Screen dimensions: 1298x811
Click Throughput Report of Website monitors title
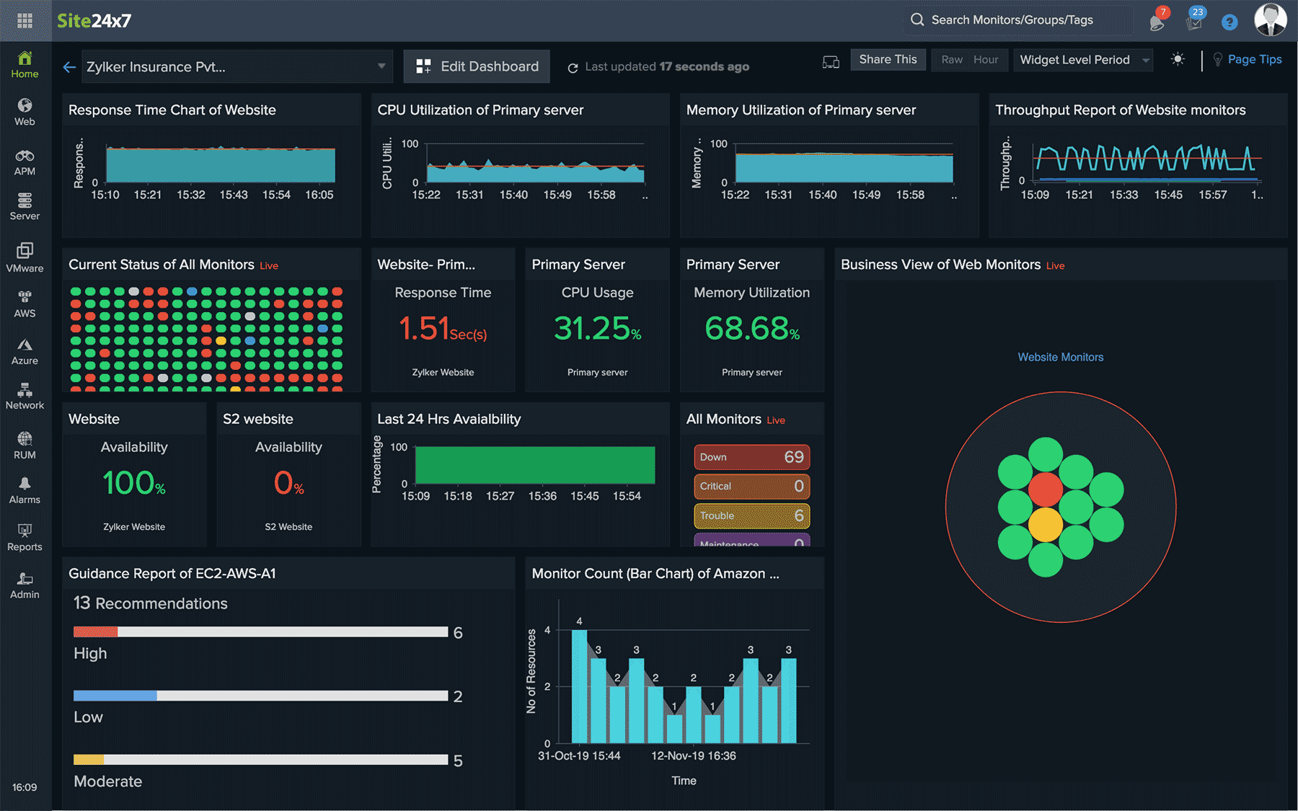pyautogui.click(x=1121, y=110)
